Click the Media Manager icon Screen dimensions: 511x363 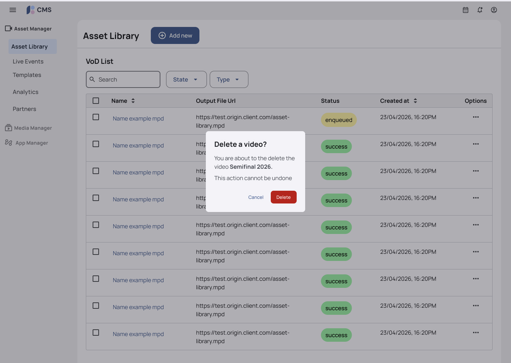9,128
